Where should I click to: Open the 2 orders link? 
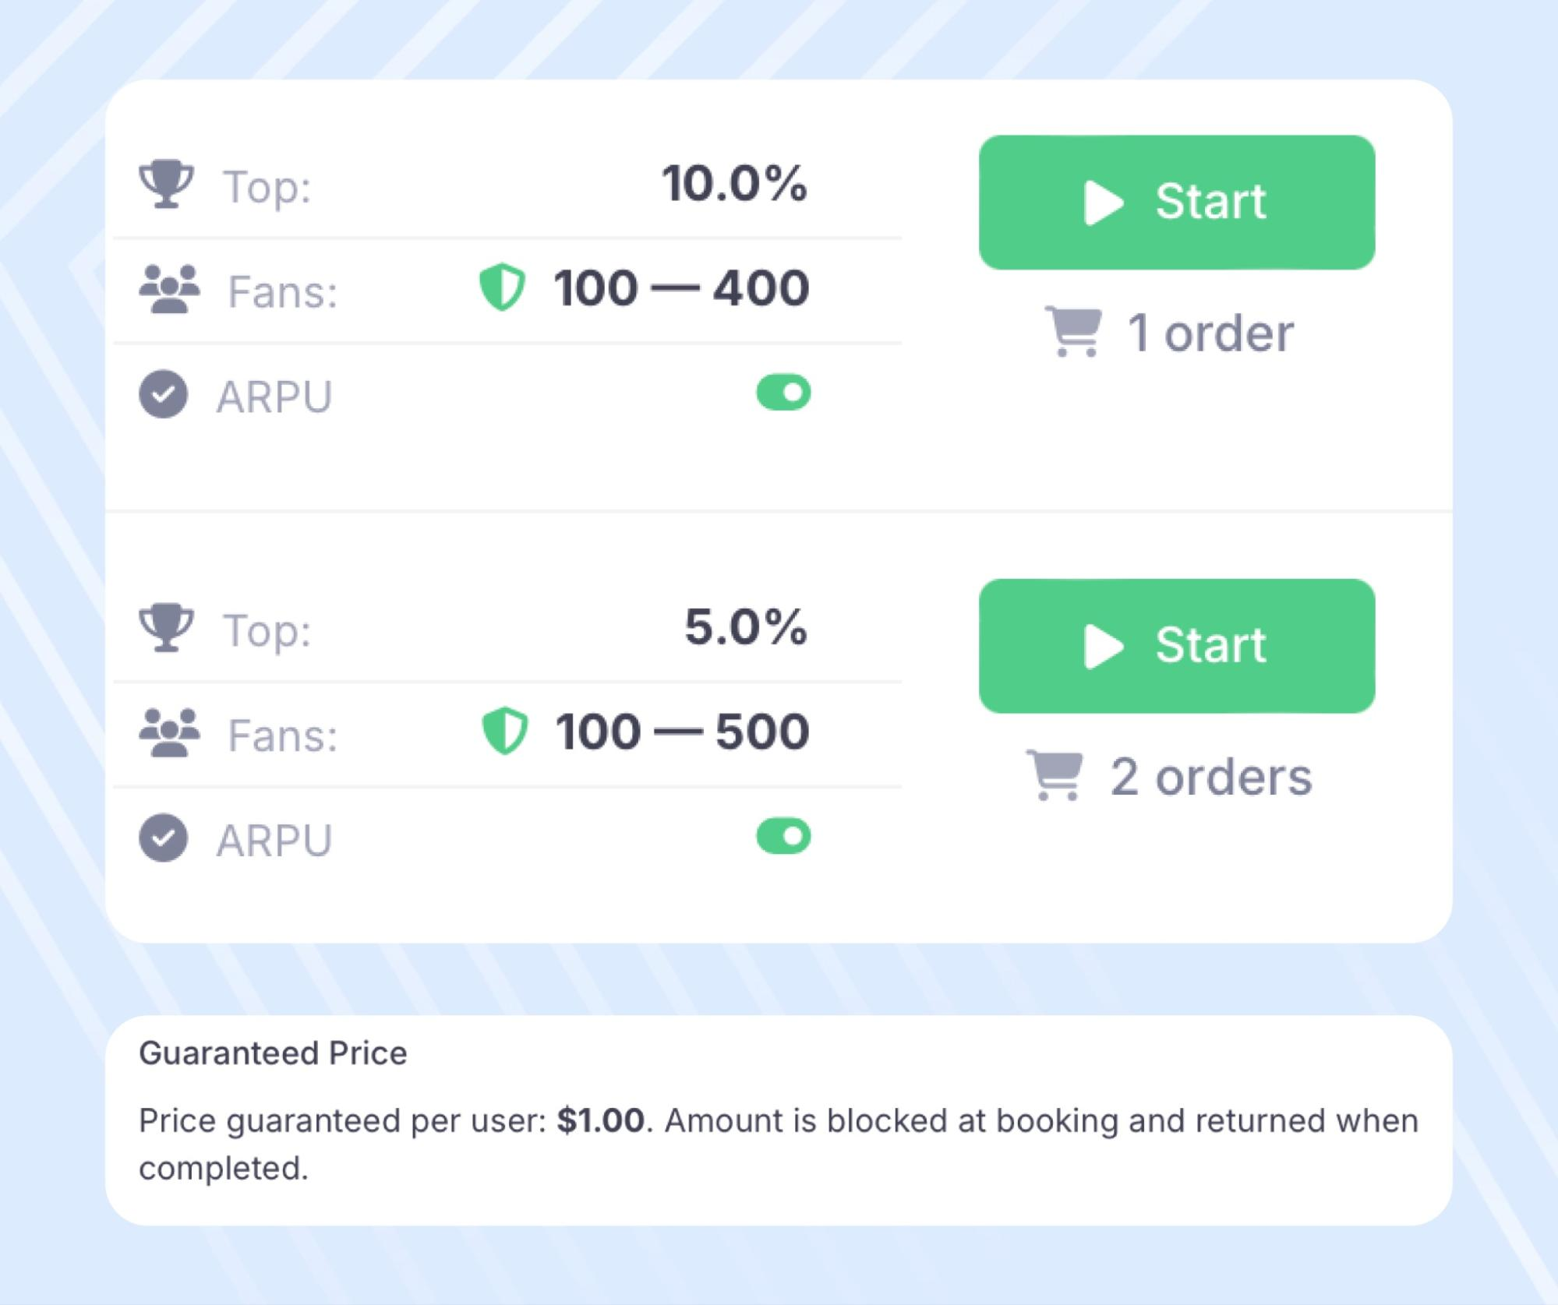click(x=1210, y=777)
